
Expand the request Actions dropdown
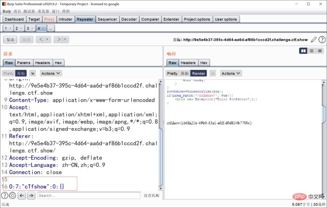click(51, 74)
